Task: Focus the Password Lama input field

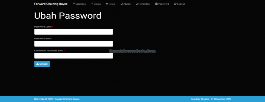Action: (74, 32)
